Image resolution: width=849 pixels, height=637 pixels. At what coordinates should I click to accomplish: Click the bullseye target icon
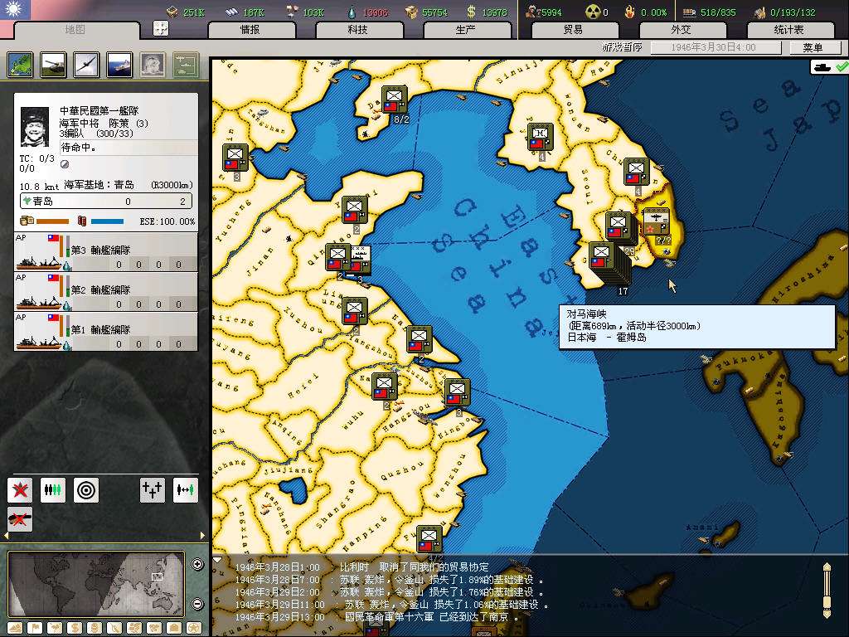click(86, 490)
